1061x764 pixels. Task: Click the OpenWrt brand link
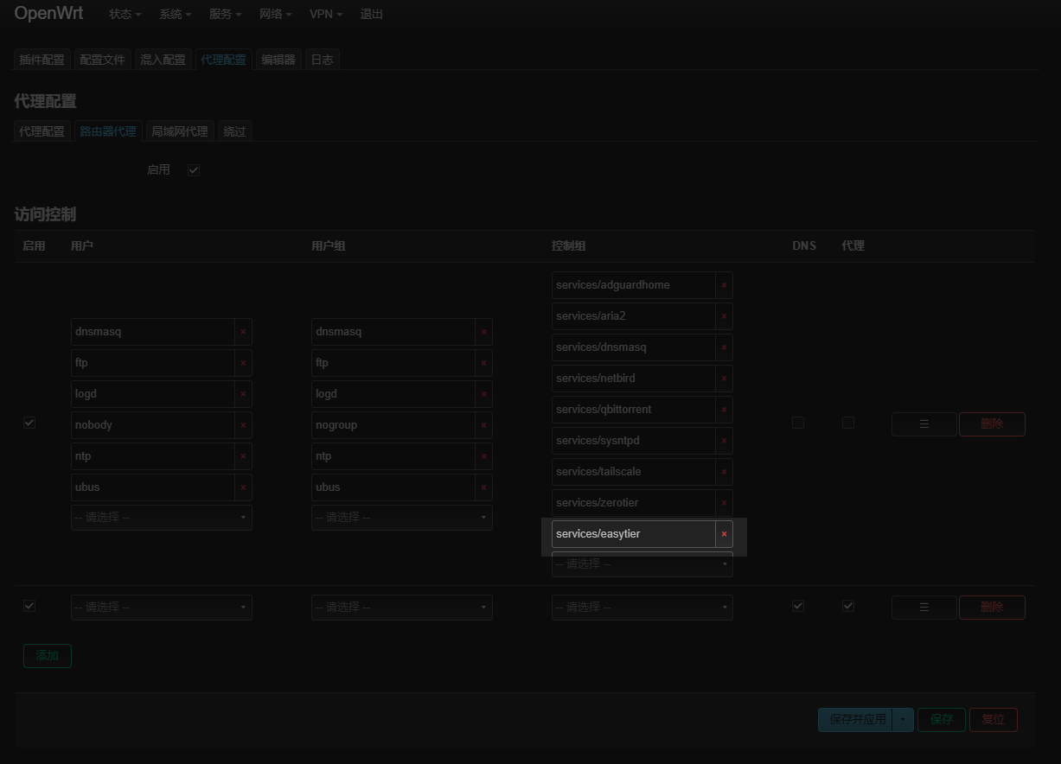point(48,14)
